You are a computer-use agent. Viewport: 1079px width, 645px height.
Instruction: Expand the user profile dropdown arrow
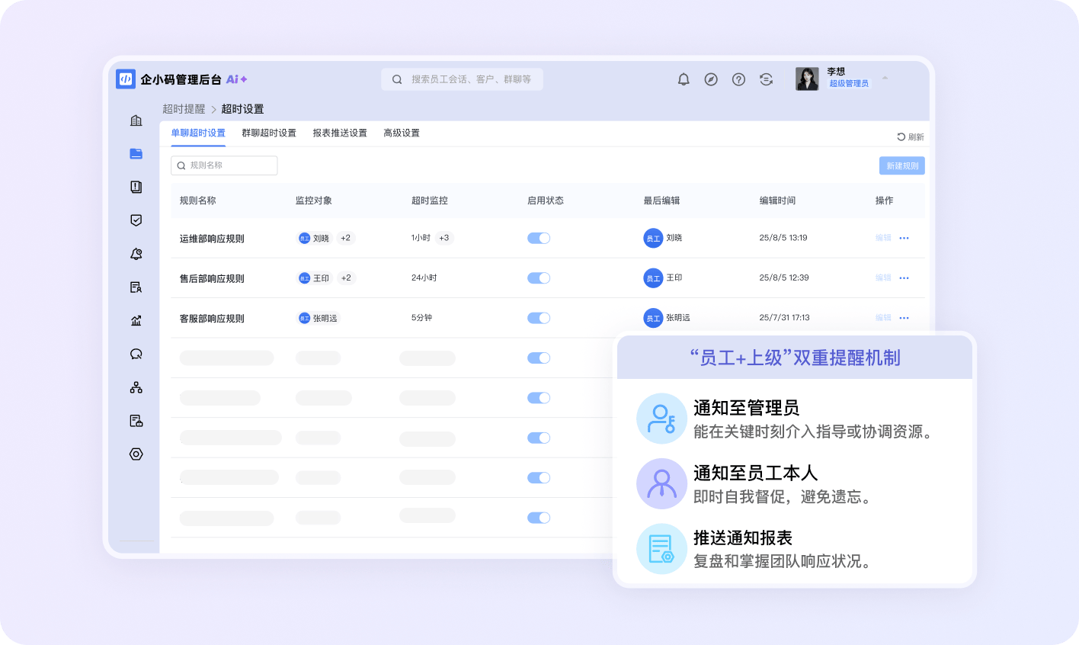pyautogui.click(x=885, y=79)
